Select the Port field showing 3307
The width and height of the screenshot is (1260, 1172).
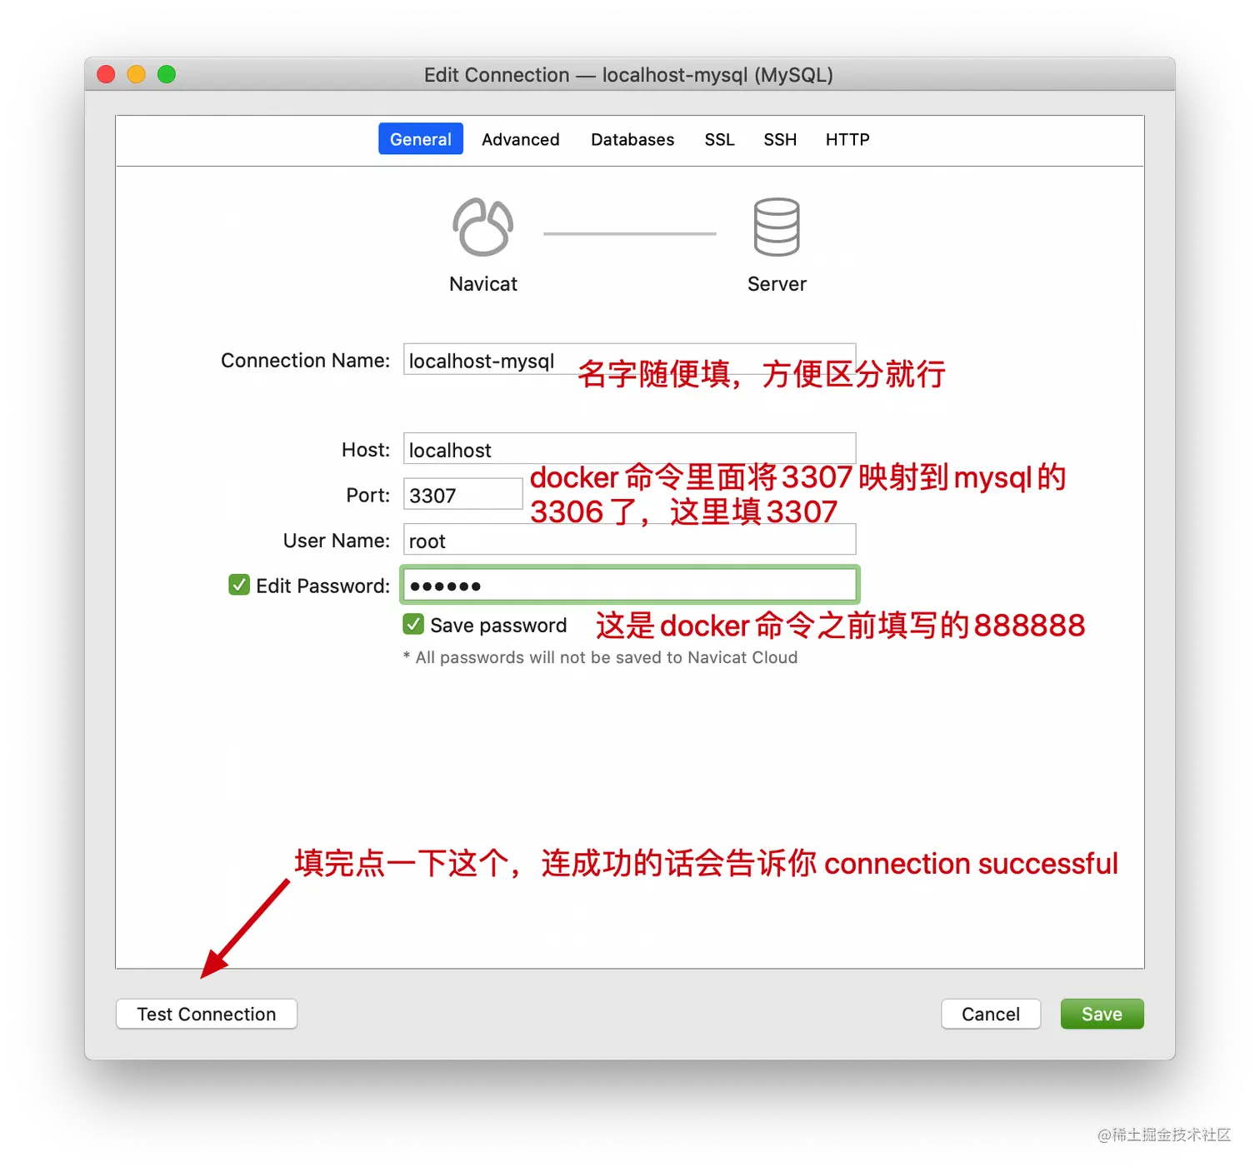(462, 495)
